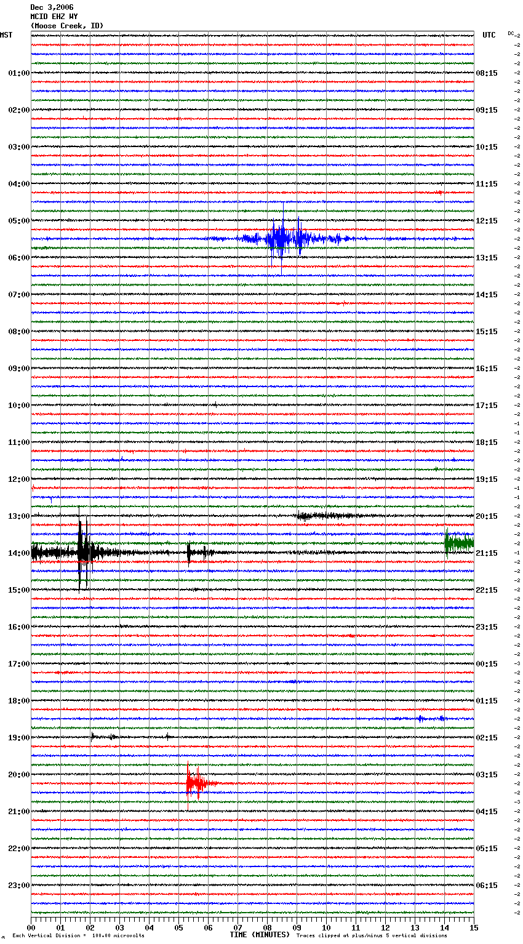Select the 20:00 MST time label
Image resolution: width=523 pixels, height=944 pixels.
click(x=18, y=775)
